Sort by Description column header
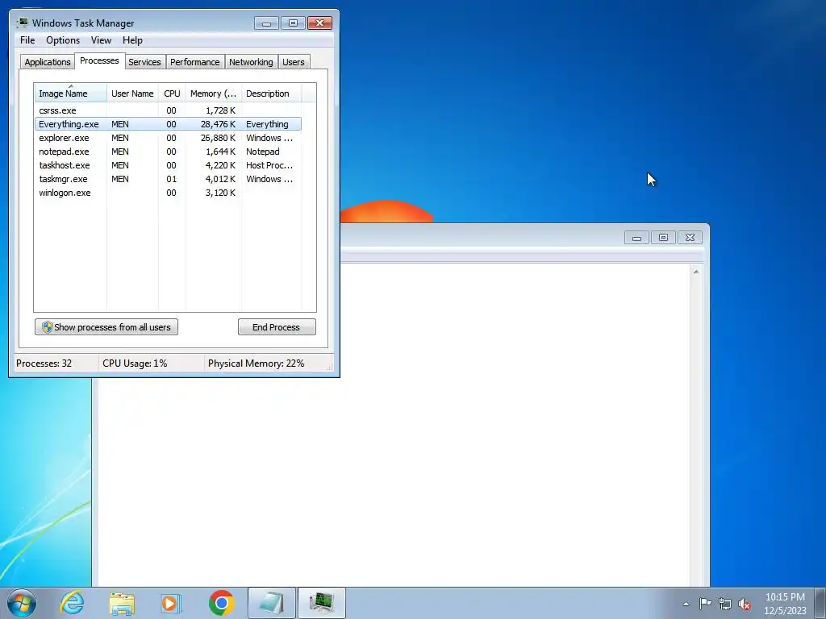Viewport: 826px width, 619px height. tap(271, 93)
